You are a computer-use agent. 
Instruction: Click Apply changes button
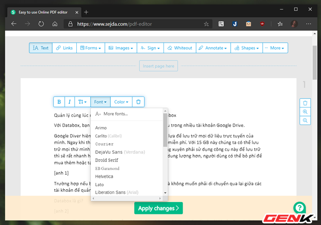point(158,208)
